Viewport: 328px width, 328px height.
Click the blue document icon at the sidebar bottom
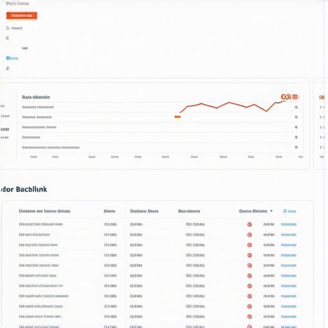pyautogui.click(x=8, y=69)
